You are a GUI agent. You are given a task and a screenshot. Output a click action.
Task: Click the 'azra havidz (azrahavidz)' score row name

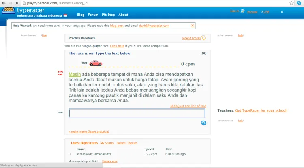point(94,154)
